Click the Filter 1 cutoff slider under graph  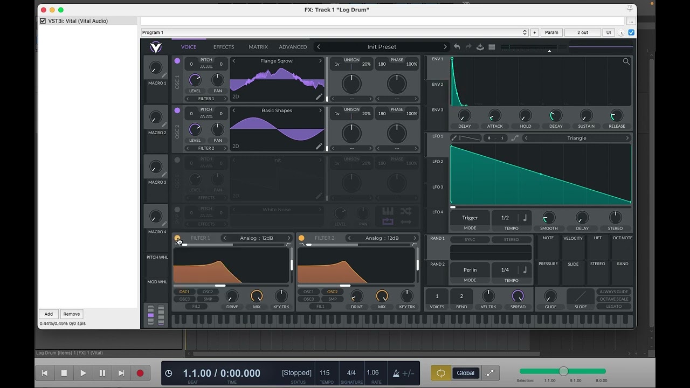pyautogui.click(x=231, y=286)
